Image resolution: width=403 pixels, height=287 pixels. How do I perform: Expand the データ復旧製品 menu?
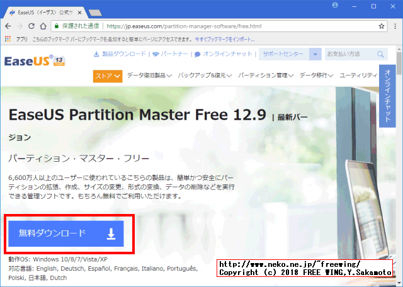pyautogui.click(x=149, y=76)
